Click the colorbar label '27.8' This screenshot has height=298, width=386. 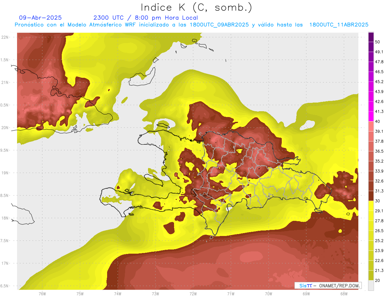(x=379, y=221)
